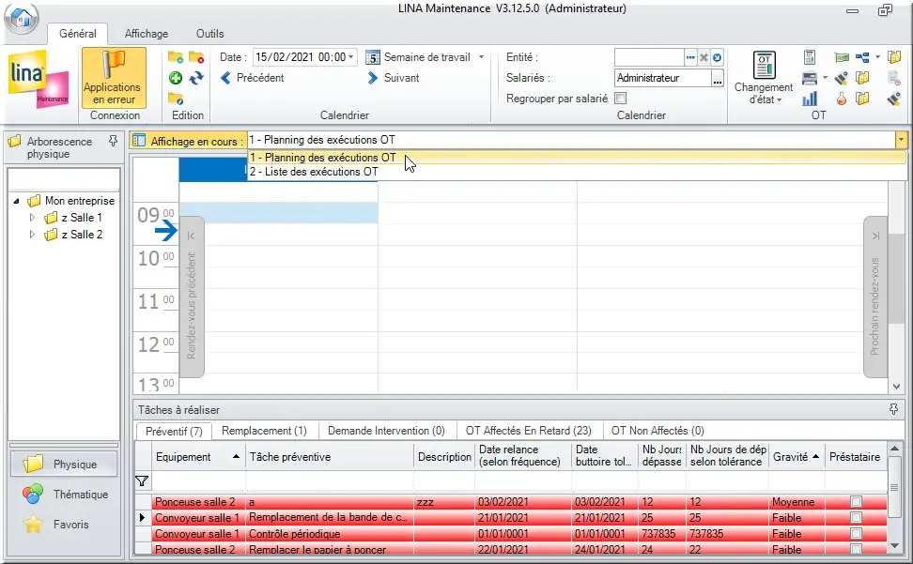The width and height of the screenshot is (913, 564).
Task: Collapse the Mon entreprise tree node
Action: click(x=16, y=201)
